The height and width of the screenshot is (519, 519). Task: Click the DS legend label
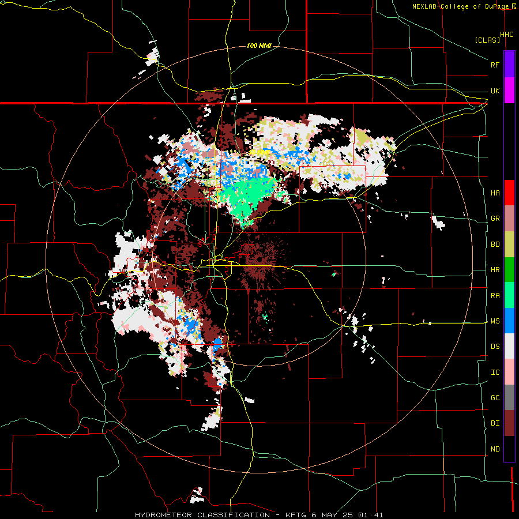point(495,347)
